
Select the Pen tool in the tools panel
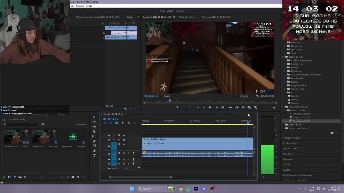tap(94, 141)
